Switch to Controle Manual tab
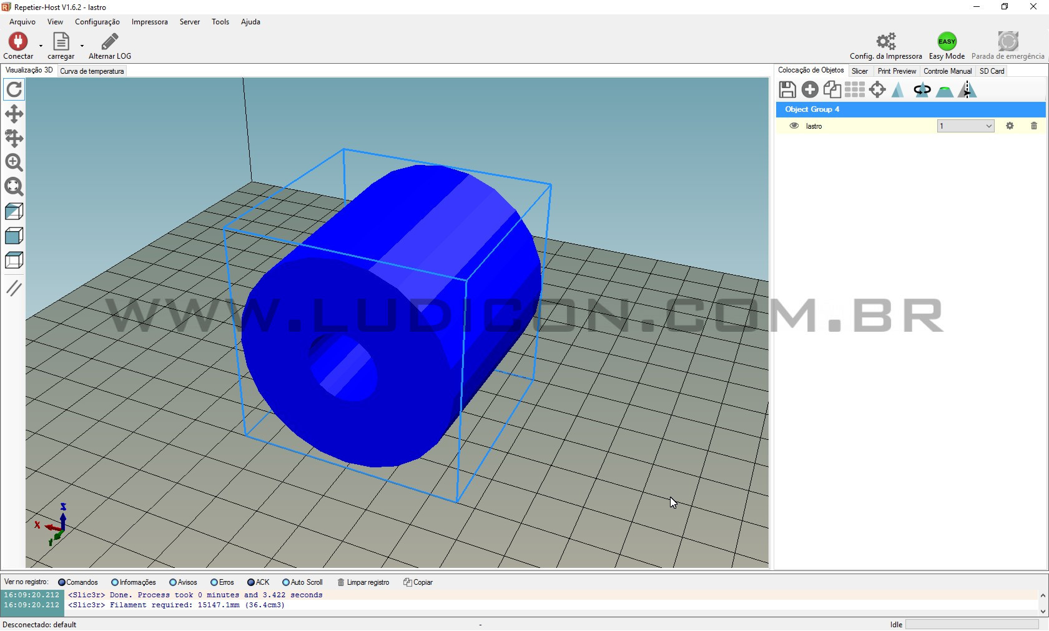 click(947, 71)
